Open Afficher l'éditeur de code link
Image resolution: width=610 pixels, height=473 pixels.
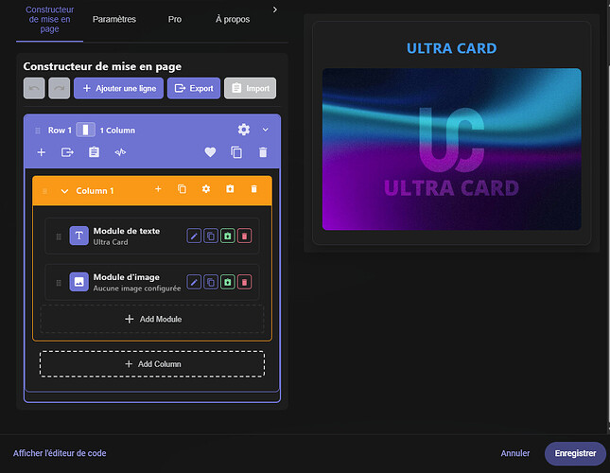[x=60, y=453]
